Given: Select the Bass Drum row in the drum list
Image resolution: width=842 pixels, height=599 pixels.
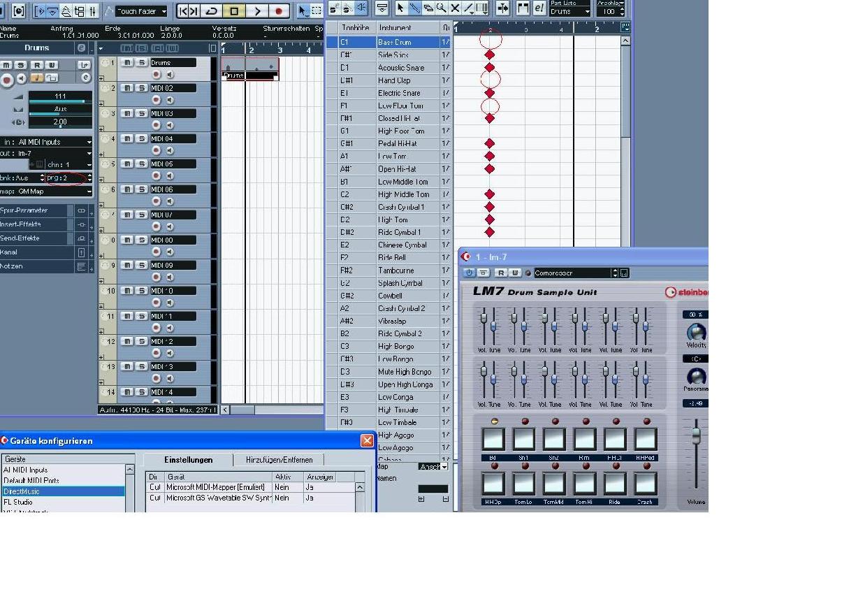Looking at the screenshot, I should (389, 42).
